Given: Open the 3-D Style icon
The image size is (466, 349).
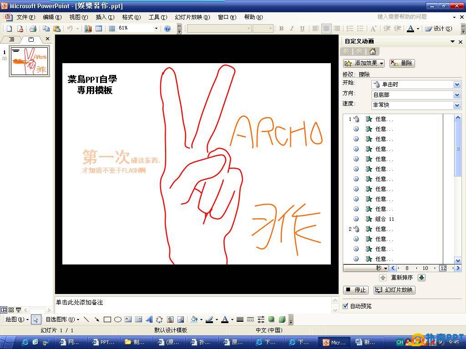Looking at the screenshot, I should pos(282,319).
